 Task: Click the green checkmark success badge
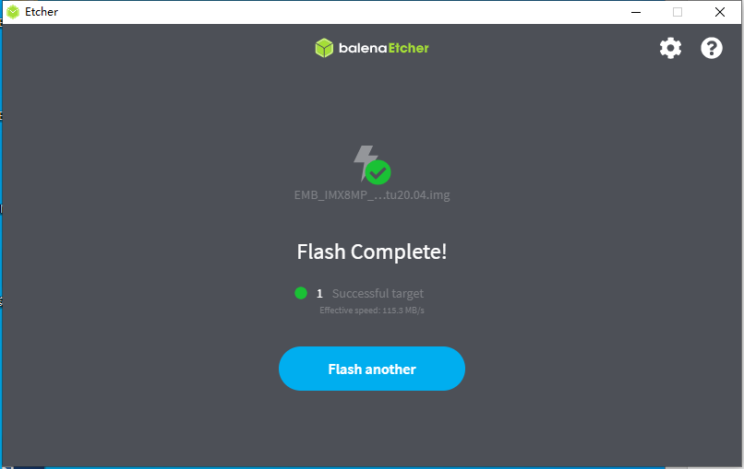(x=378, y=172)
